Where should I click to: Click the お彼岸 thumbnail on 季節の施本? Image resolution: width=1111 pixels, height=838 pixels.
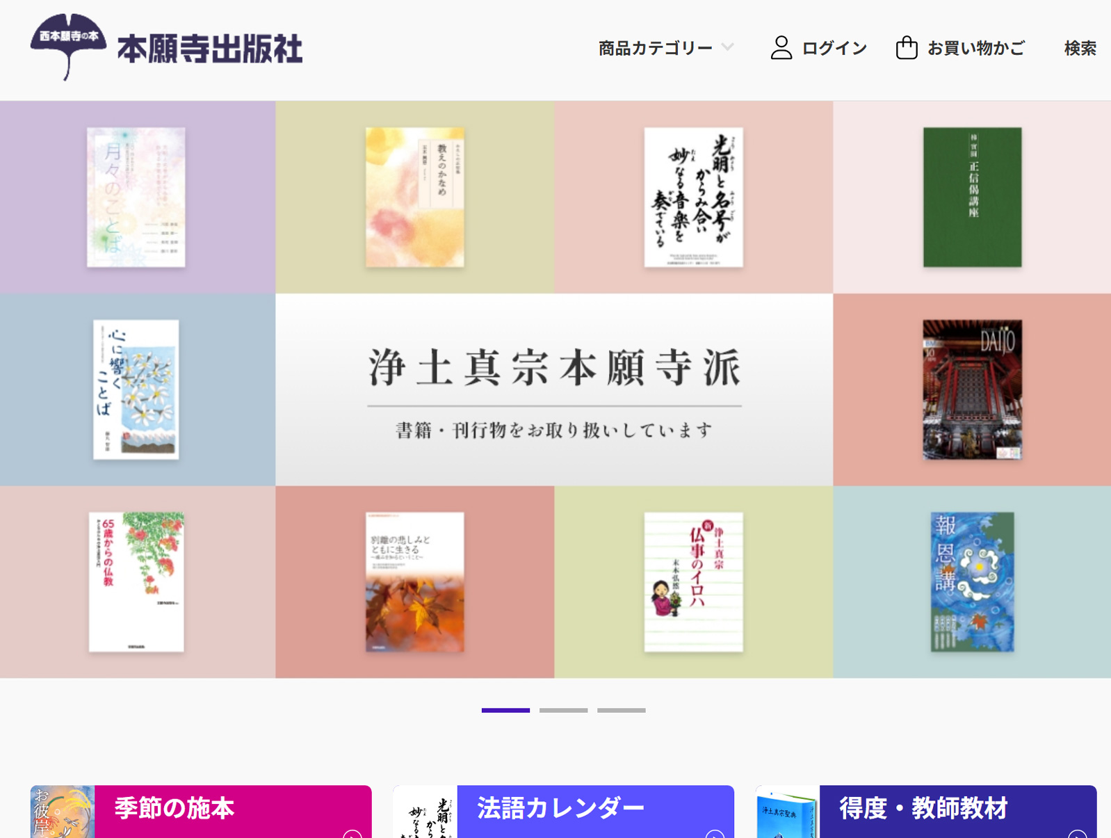63,812
